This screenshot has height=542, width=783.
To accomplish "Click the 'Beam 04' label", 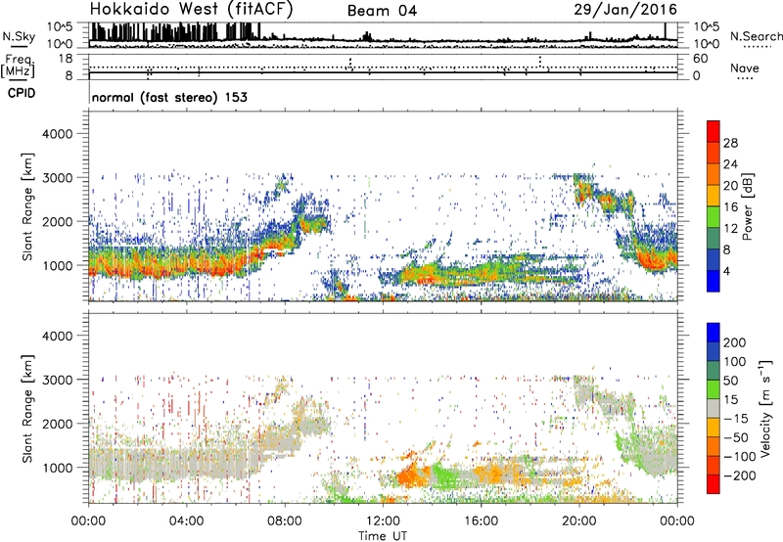I will (x=382, y=11).
